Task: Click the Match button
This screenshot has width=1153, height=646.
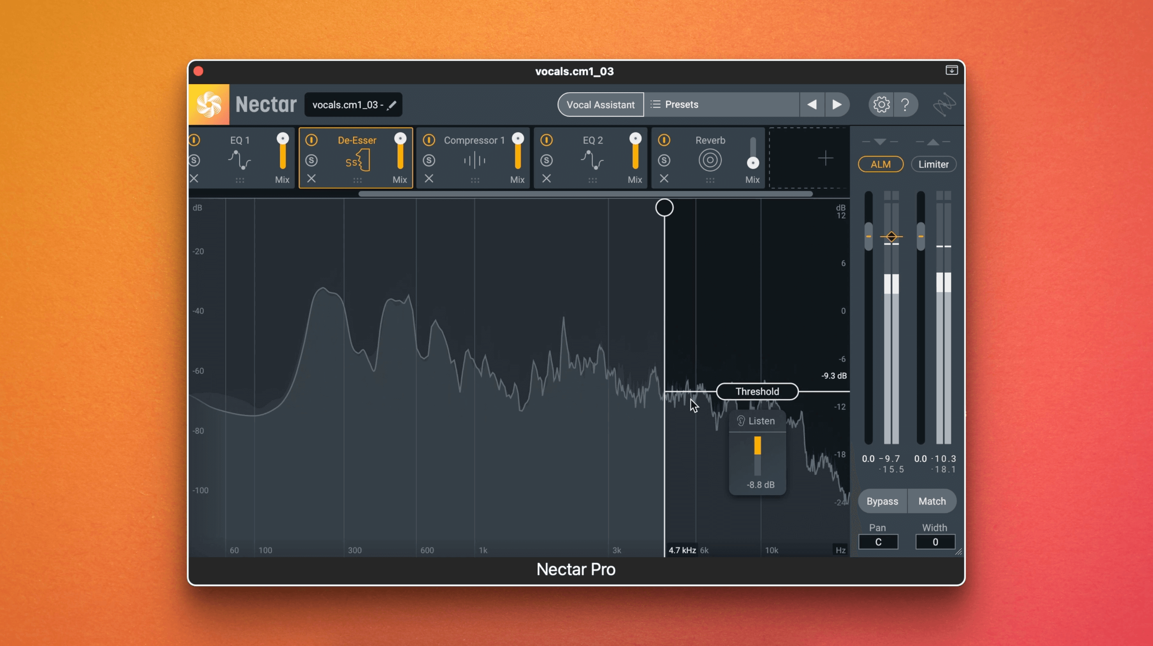Action: [x=932, y=501]
